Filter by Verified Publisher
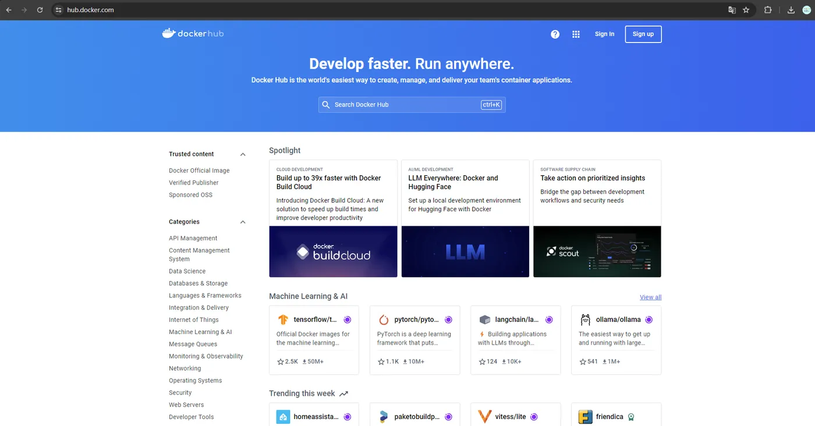 194,183
